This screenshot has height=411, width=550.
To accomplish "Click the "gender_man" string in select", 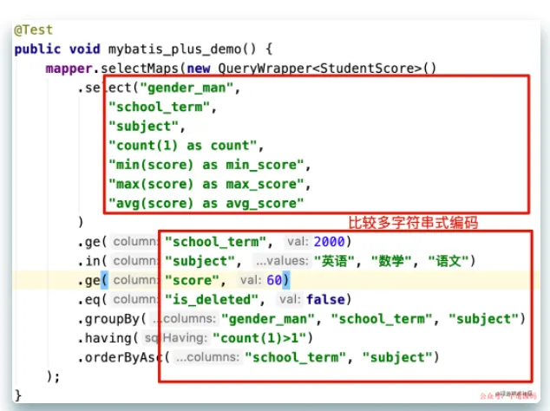I will pos(187,88).
